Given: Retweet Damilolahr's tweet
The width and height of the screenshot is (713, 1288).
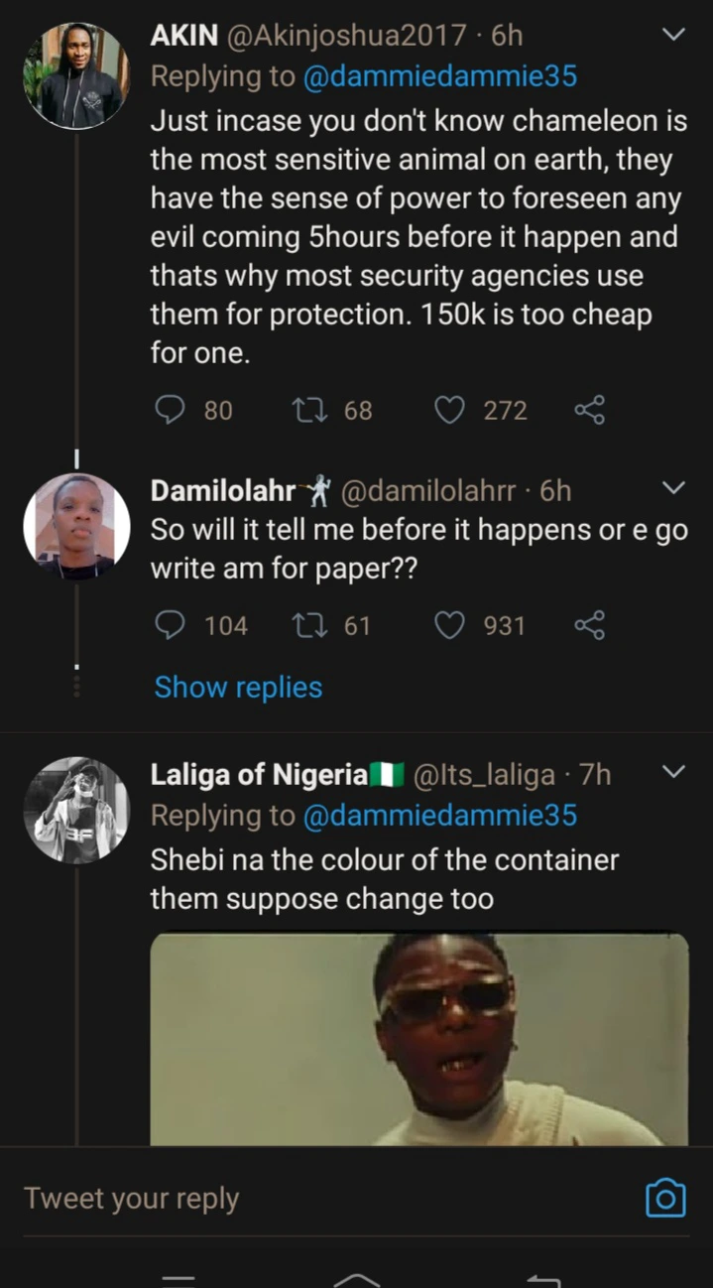Looking at the screenshot, I should click(304, 625).
